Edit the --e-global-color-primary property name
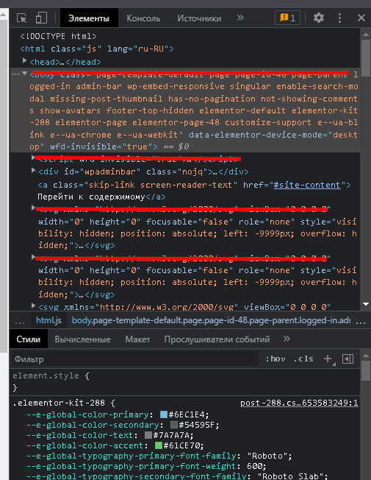371x480 pixels. pos(87,414)
